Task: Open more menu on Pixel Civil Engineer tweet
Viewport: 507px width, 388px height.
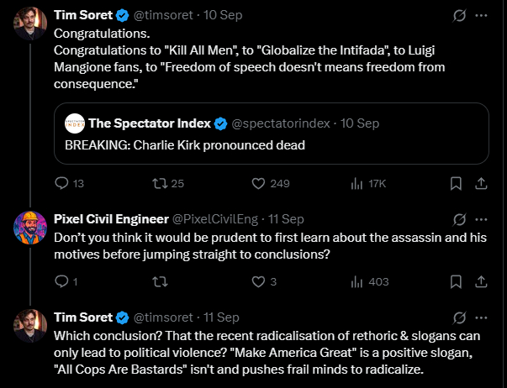Action: tap(481, 218)
